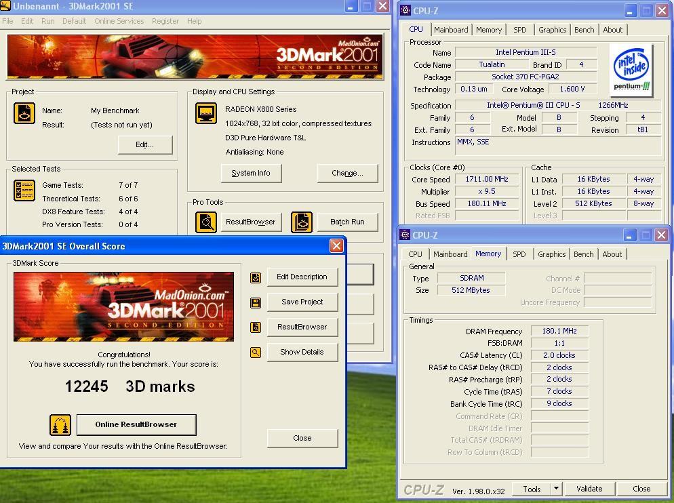Switch to About tab in upper CPU-Z
The image size is (674, 503).
coord(612,30)
